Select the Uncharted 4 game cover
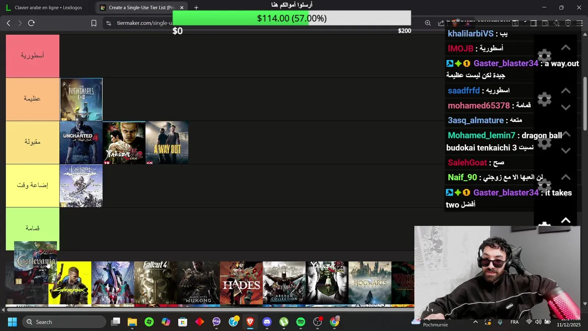Viewport: 588px width, 331px height. pos(81,143)
